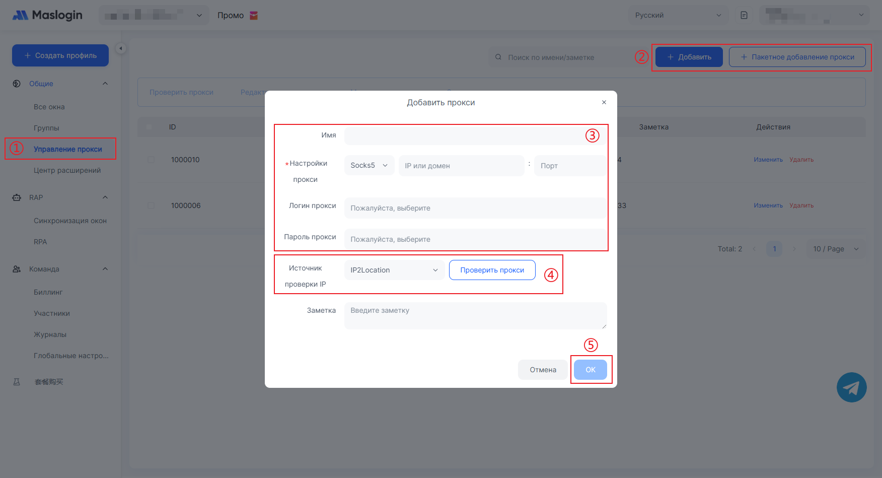Open the document icon in top bar
Image resolution: width=882 pixels, height=478 pixels.
click(x=744, y=15)
